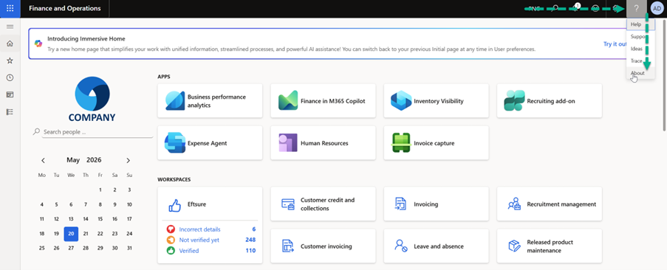667x270 pixels.
Task: Click the orange Not verified yet icon
Action: (171, 240)
